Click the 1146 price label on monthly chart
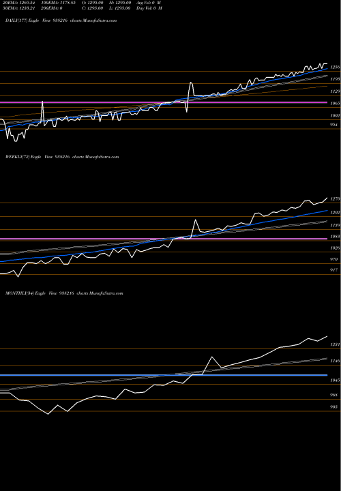Image resolution: width=341 pixels, height=491 pixels. tap(336, 361)
